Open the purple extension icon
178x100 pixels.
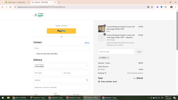[157, 7]
